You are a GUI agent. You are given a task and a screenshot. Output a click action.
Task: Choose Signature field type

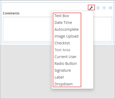click(63, 70)
